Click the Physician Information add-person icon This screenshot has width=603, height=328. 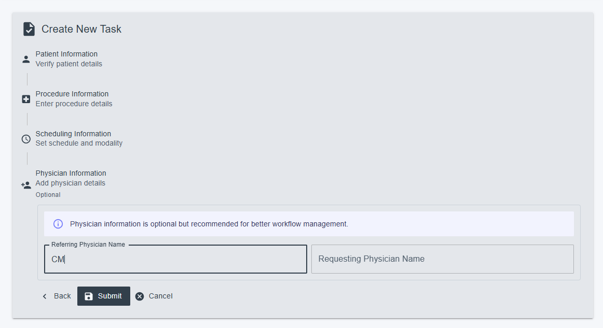(26, 185)
